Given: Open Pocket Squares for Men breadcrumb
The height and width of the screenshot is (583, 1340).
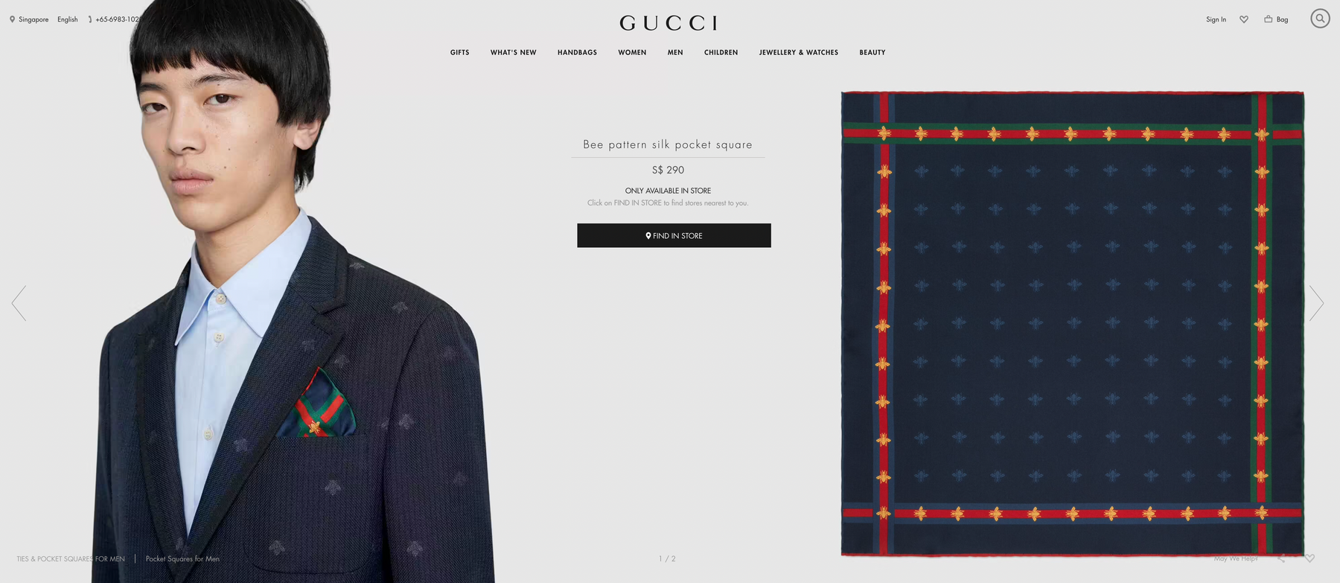Looking at the screenshot, I should pos(182,558).
